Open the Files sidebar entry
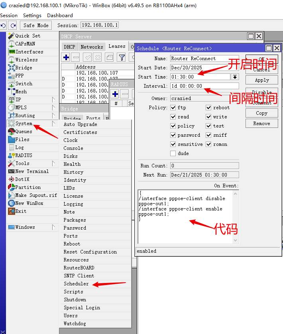 tap(22, 139)
